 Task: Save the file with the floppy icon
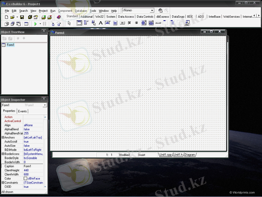(x=22, y=17)
